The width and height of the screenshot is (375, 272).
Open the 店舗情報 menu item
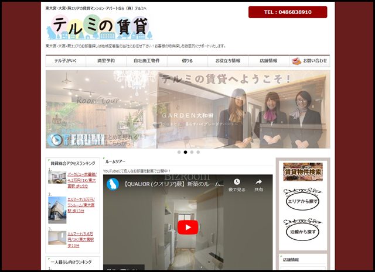268,61
